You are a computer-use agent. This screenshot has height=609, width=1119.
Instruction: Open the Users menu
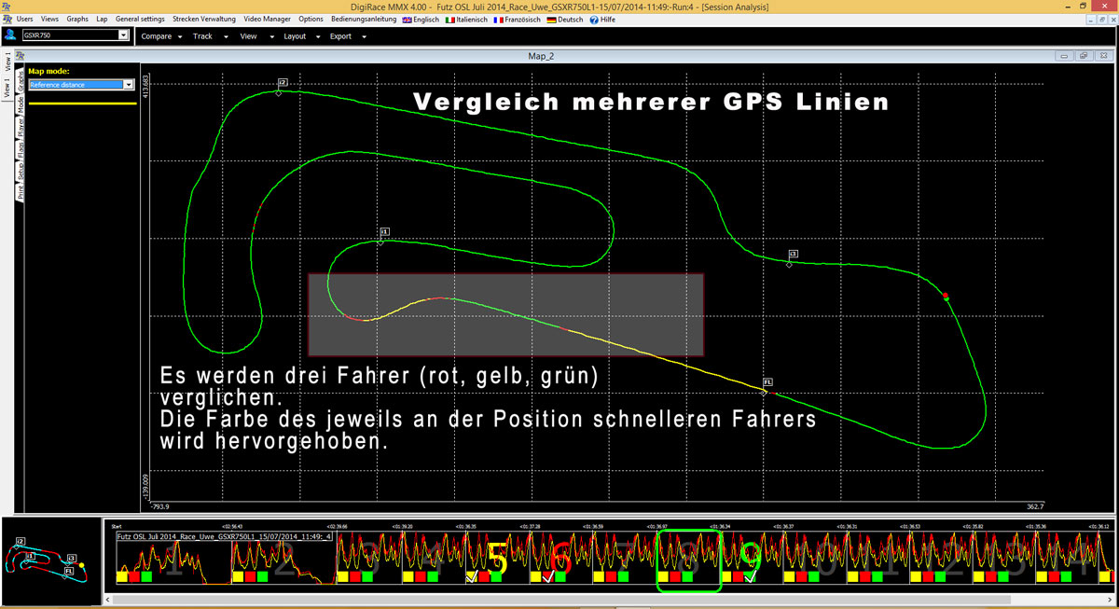coord(25,19)
